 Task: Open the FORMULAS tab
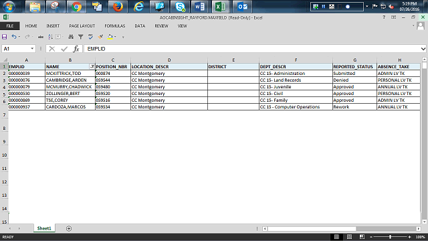coord(114,26)
